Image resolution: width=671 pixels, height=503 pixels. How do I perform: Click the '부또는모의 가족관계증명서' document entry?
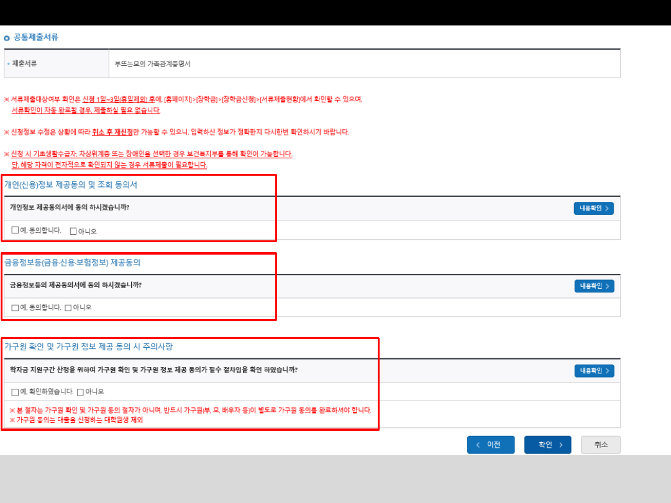pos(152,64)
